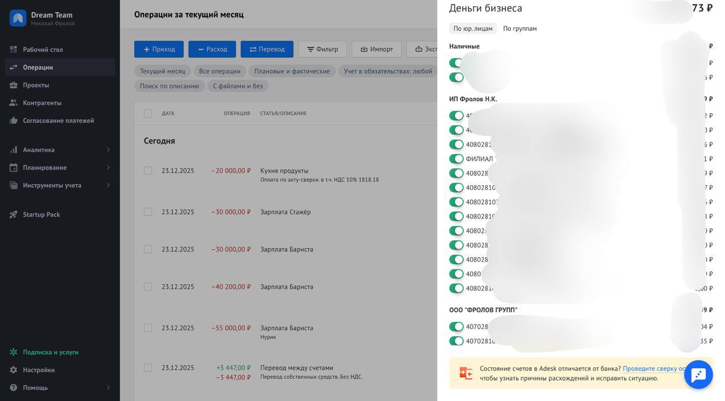725x401 pixels.
Task: Switch to the По группам tab
Action: coord(519,28)
